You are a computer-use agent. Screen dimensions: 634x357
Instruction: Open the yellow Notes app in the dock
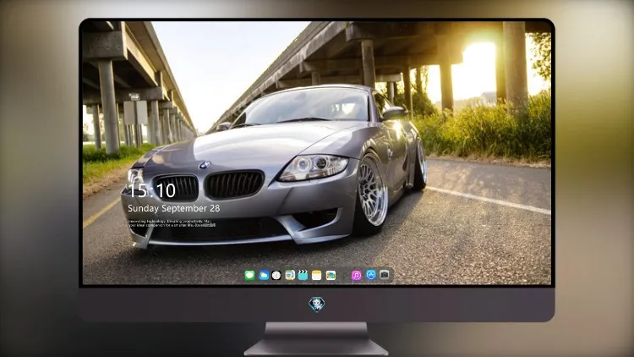[317, 276]
